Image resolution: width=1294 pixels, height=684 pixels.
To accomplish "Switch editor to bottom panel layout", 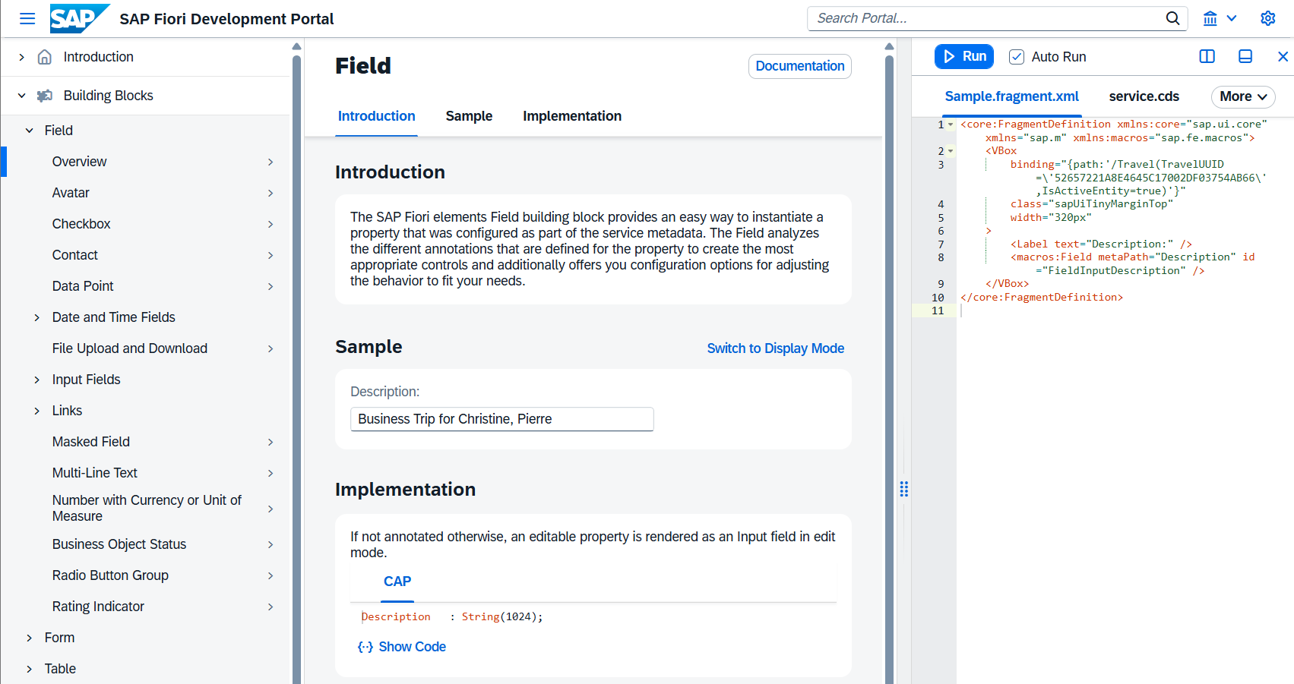I will 1245,56.
